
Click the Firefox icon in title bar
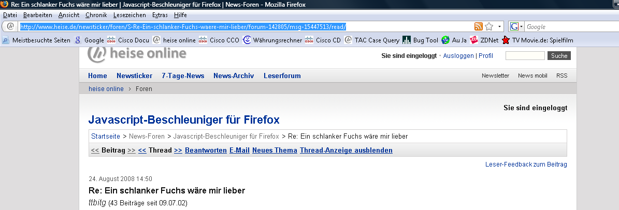(x=4, y=4)
